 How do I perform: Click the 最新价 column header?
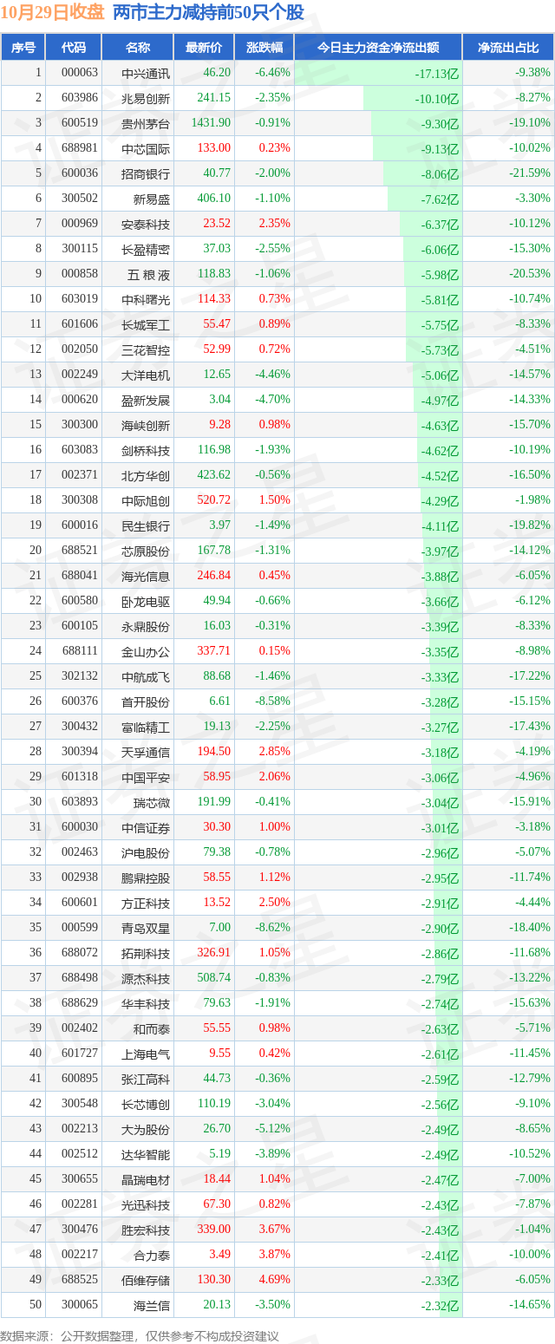click(204, 48)
